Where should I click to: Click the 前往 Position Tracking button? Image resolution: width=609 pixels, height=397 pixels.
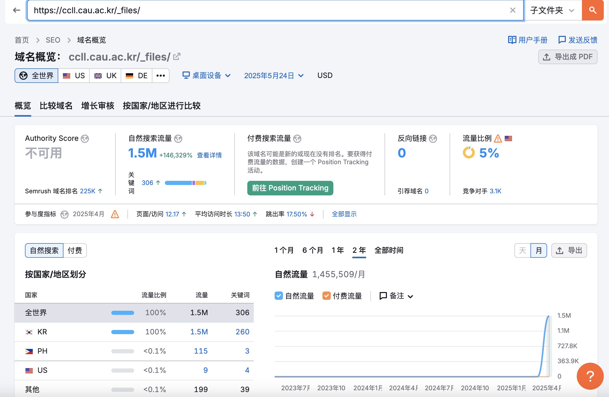click(x=290, y=188)
